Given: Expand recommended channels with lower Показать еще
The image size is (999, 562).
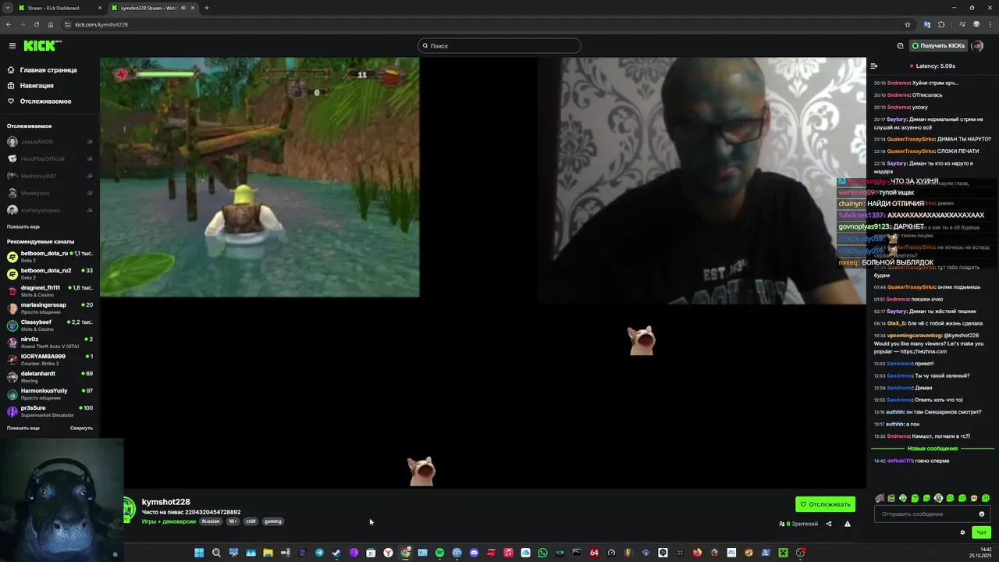Looking at the screenshot, I should (23, 428).
